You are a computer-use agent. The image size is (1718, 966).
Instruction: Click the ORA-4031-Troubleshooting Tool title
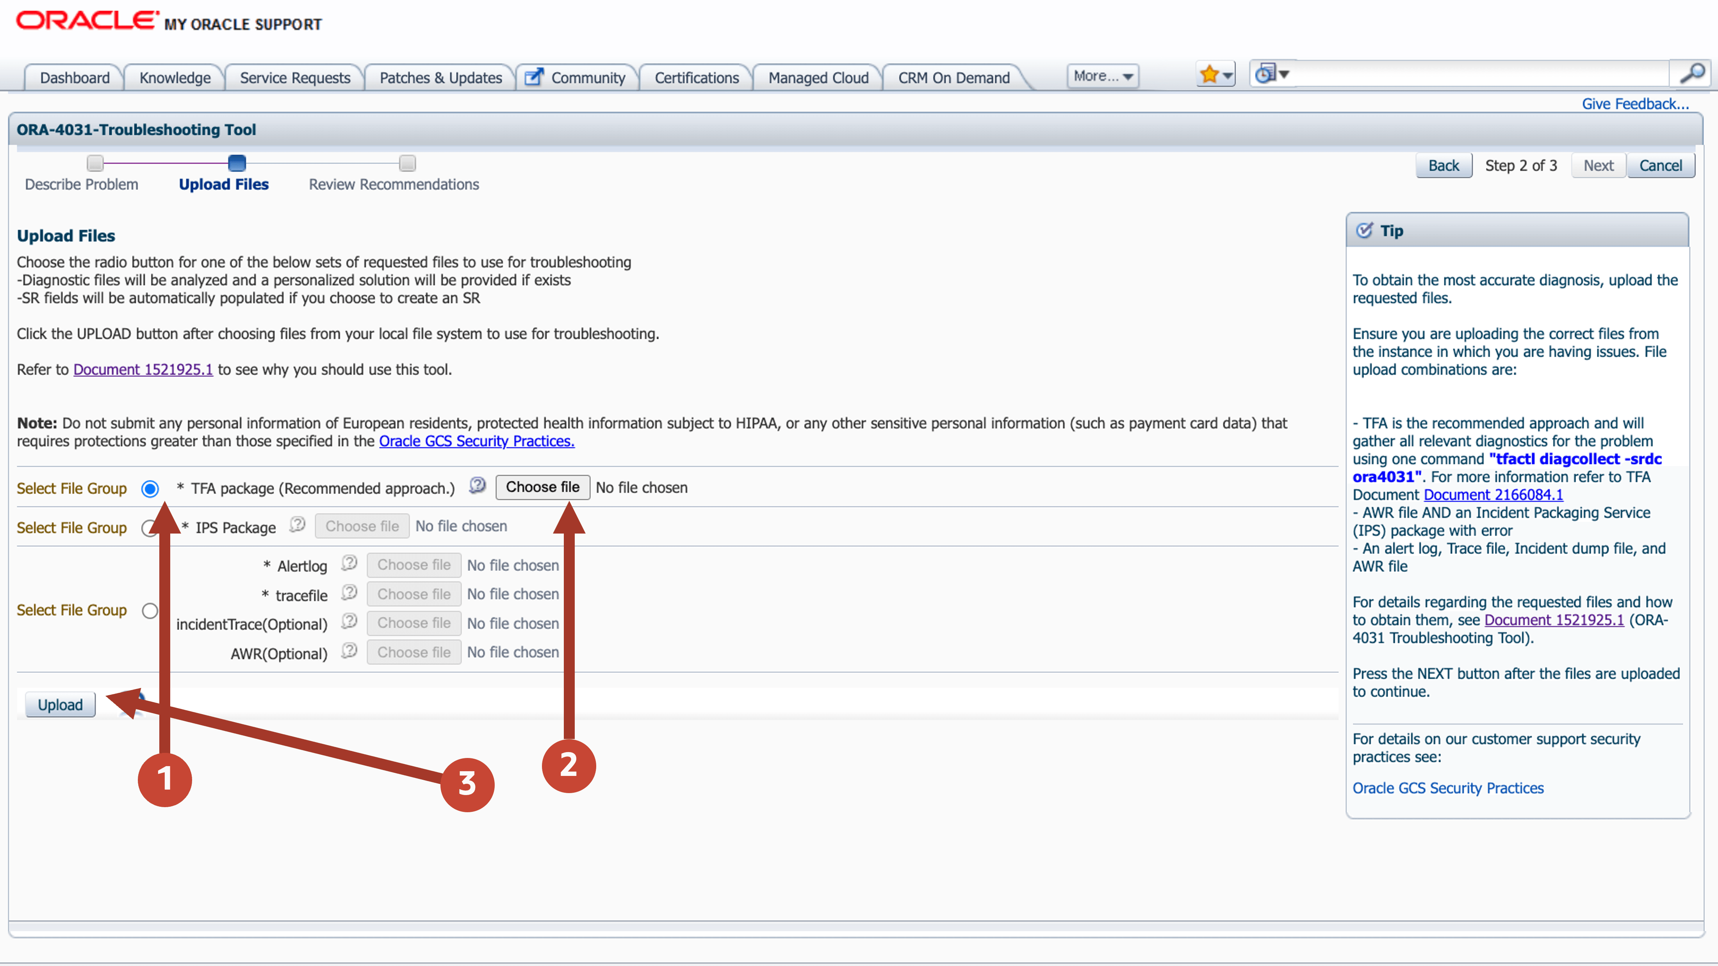[136, 129]
